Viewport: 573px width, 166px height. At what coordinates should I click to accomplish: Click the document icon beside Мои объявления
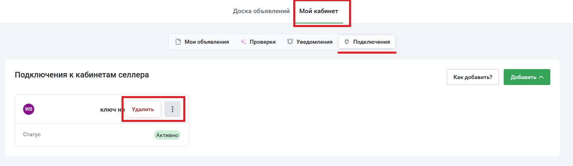tap(178, 42)
